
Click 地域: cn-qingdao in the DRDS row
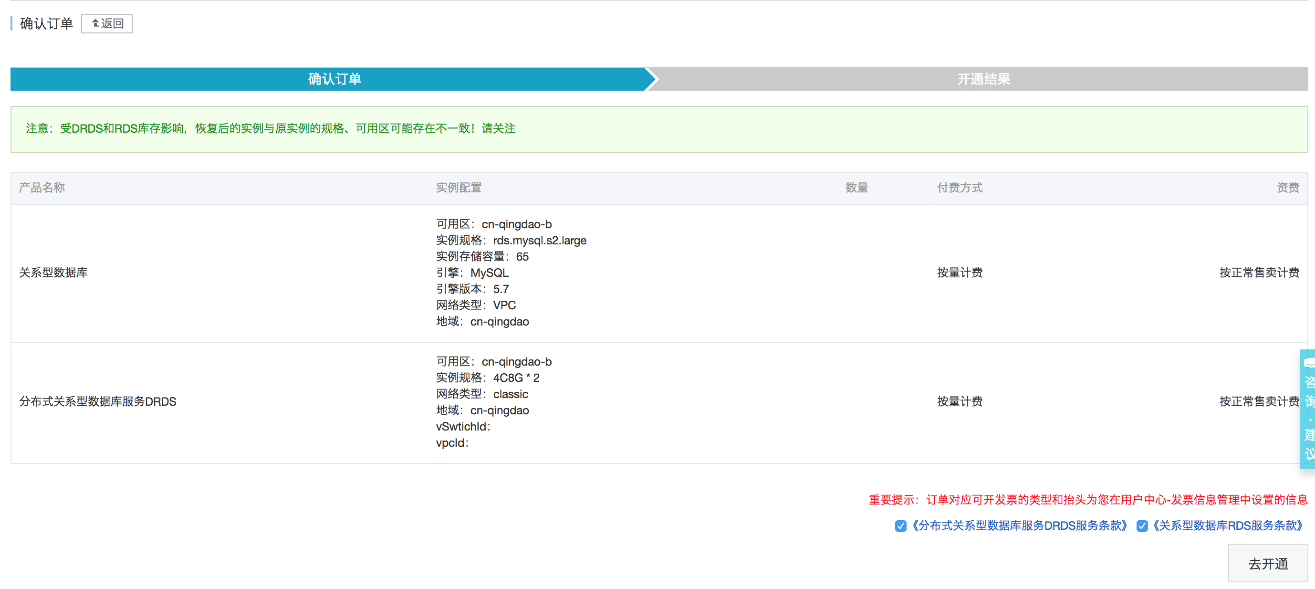pyautogui.click(x=482, y=410)
